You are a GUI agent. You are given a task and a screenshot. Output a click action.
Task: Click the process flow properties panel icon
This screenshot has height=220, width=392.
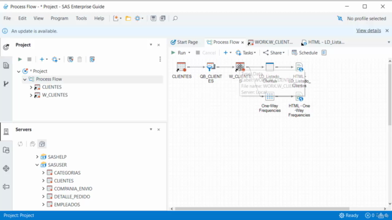click(x=324, y=53)
